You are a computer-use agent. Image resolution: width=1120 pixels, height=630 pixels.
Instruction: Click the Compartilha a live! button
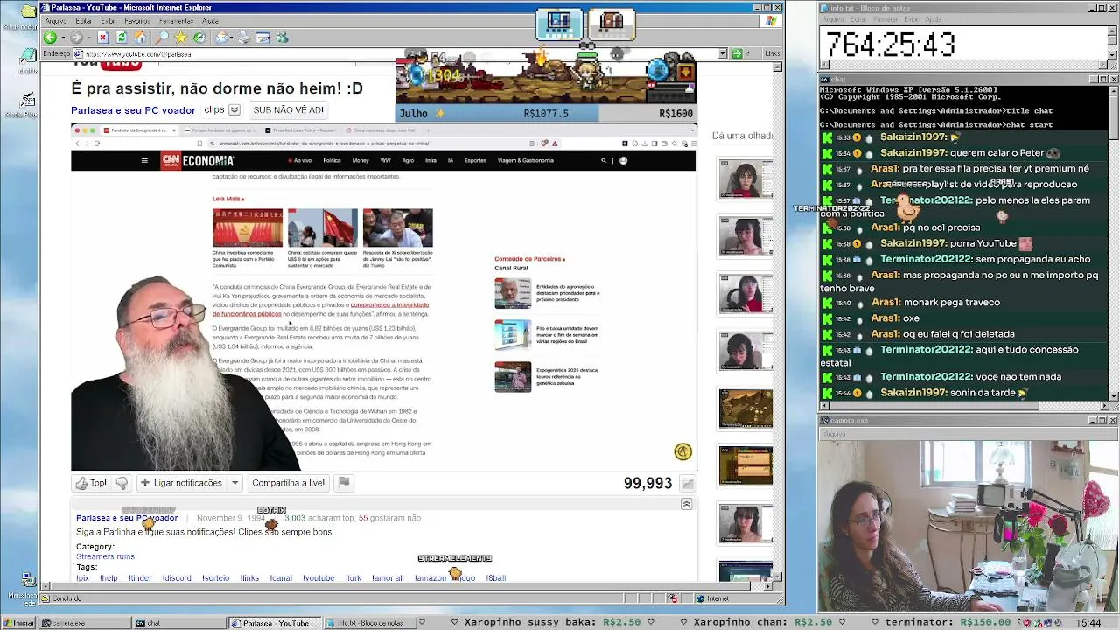(x=288, y=483)
